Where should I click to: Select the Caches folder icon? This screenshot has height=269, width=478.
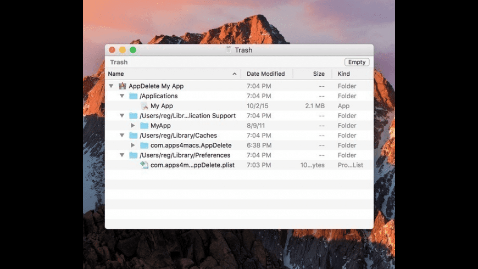(133, 136)
